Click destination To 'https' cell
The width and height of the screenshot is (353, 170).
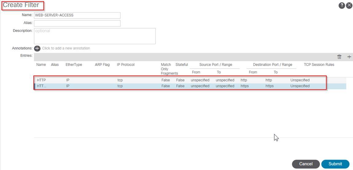click(270, 86)
